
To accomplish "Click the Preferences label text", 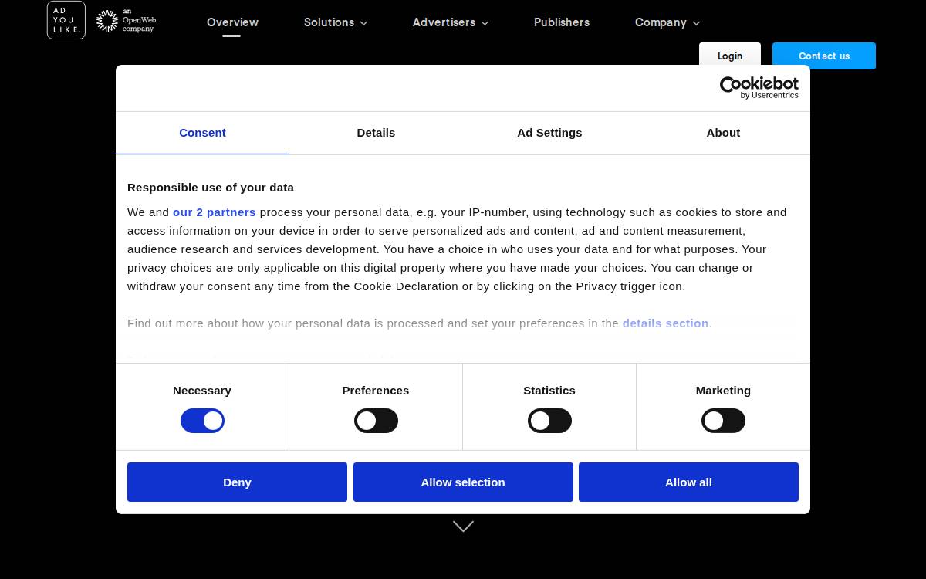I will pos(376,391).
